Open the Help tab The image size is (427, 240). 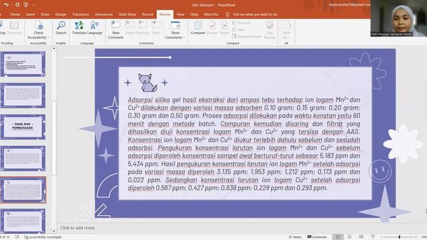[x=194, y=15]
